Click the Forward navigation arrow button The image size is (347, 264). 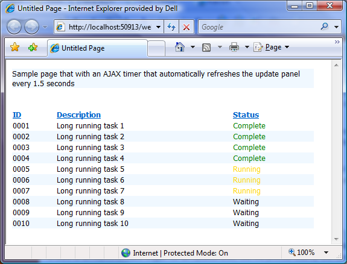coord(31,27)
